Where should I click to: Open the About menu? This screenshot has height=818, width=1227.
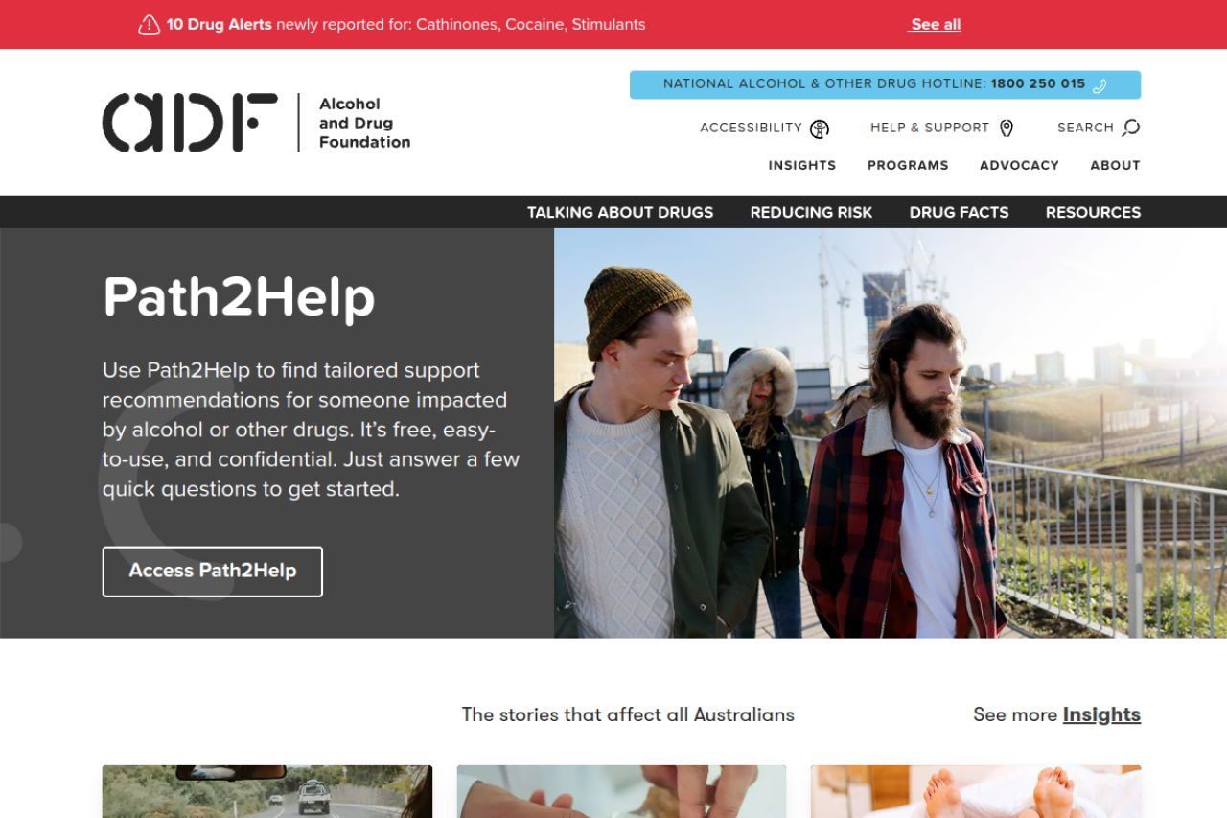tap(1115, 165)
